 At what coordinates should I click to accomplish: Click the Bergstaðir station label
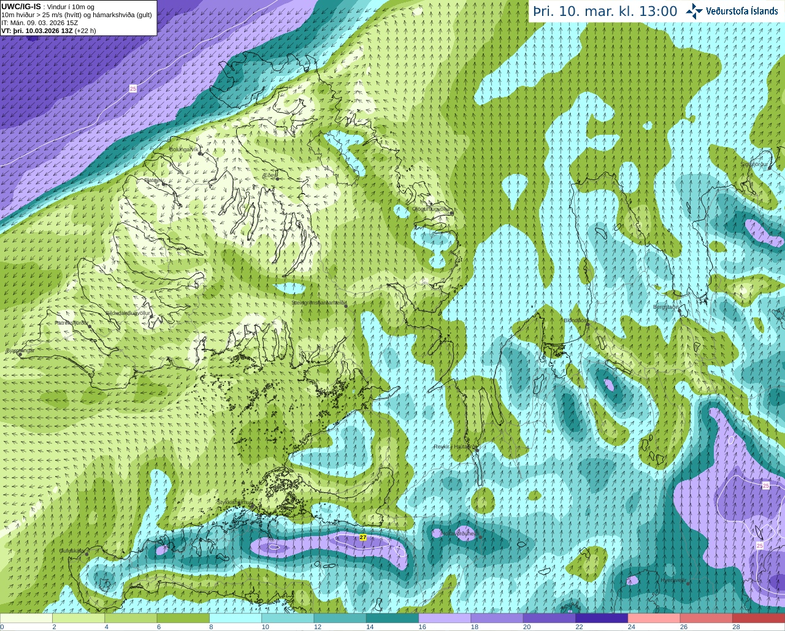point(667,307)
